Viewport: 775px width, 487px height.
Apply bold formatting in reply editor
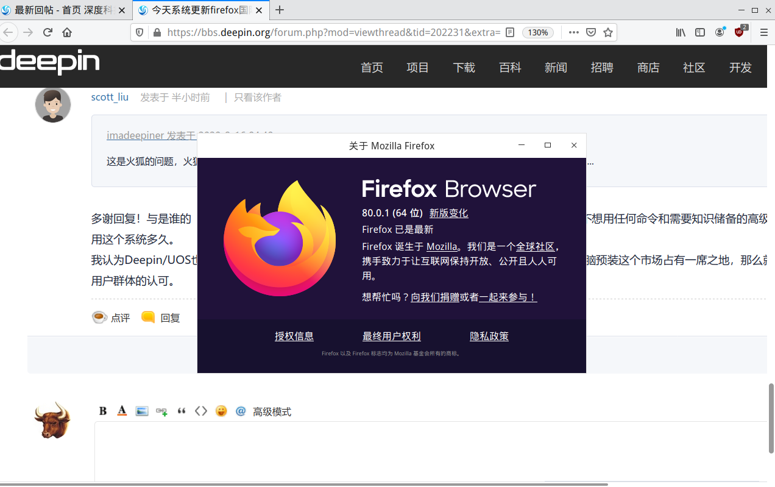103,411
